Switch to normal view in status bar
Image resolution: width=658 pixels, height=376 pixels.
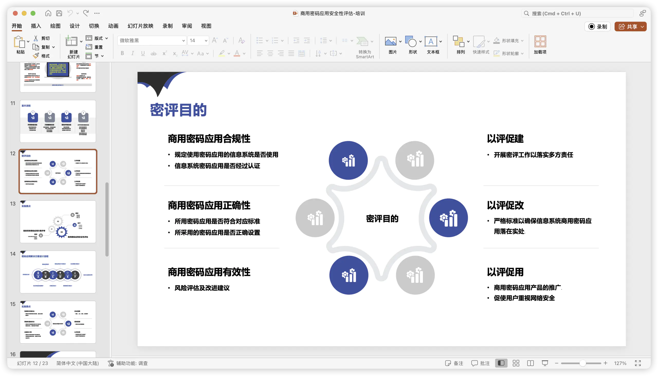[501, 363]
